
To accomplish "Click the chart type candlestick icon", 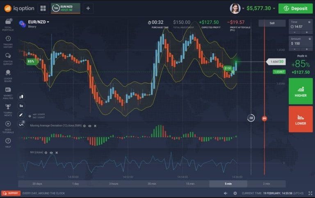I will pyautogui.click(x=21, y=97).
